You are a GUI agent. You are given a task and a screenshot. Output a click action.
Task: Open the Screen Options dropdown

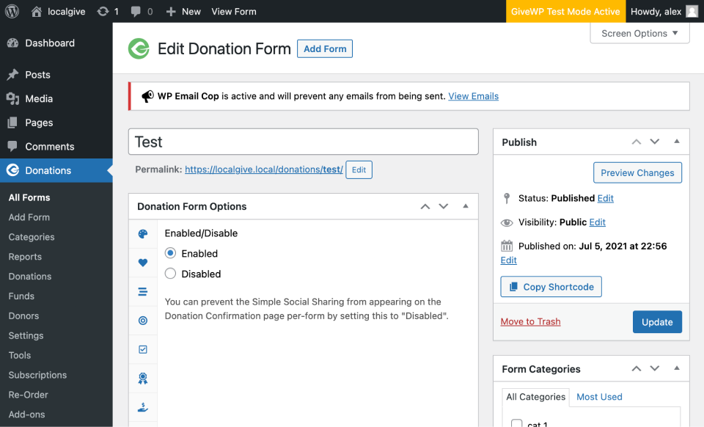click(639, 33)
